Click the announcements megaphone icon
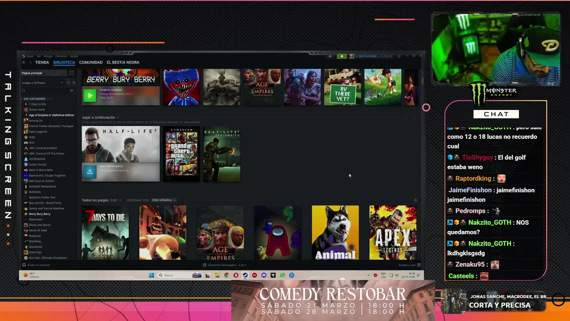The height and width of the screenshot is (321, 570). (x=330, y=56)
